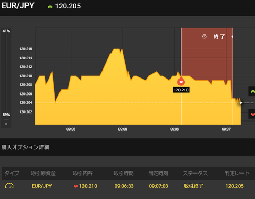Click the 120.214 price axis label
Screen dimensions: 255x199
pyautogui.click(x=26, y=58)
